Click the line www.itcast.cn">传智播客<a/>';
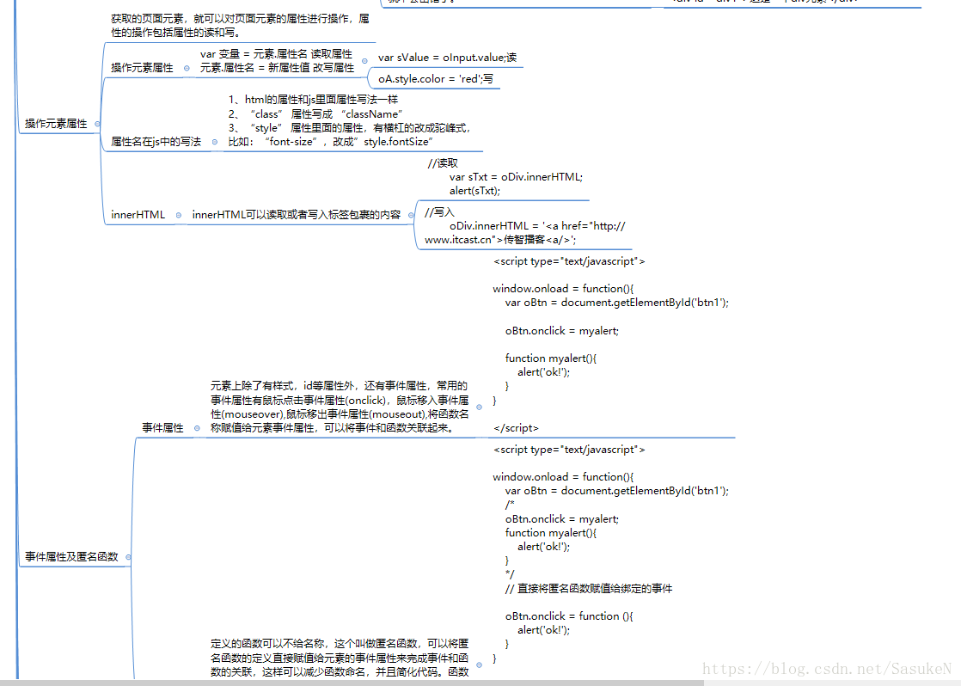961x686 pixels. click(500, 240)
